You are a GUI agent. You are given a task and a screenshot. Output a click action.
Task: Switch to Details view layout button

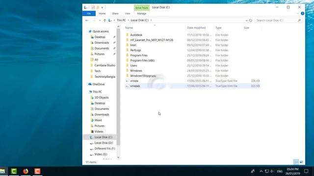tap(296, 162)
